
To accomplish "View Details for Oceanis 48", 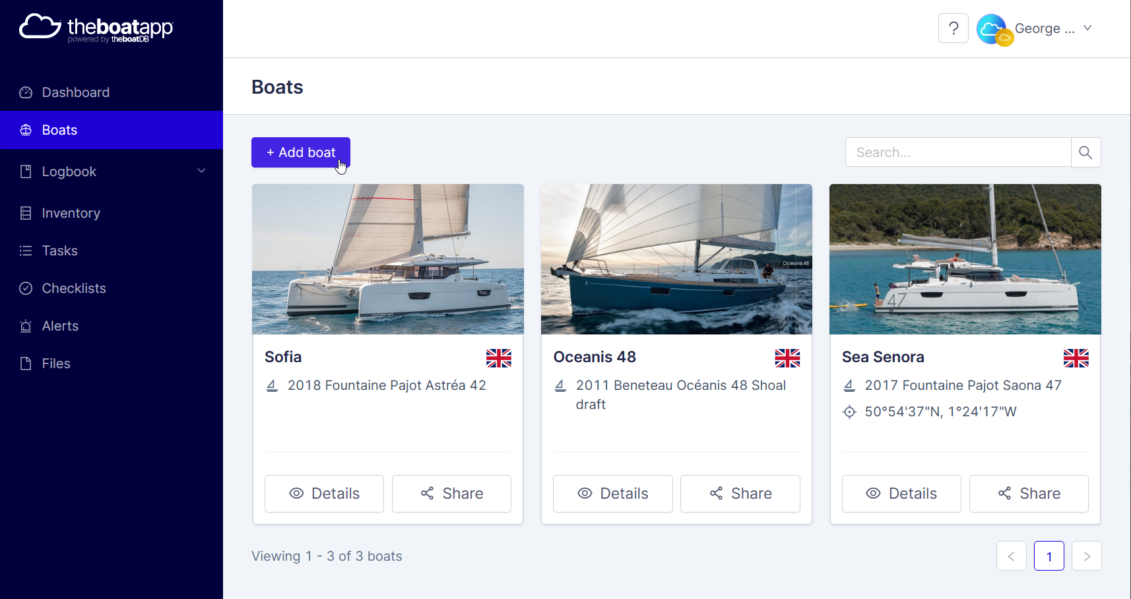I will point(613,493).
